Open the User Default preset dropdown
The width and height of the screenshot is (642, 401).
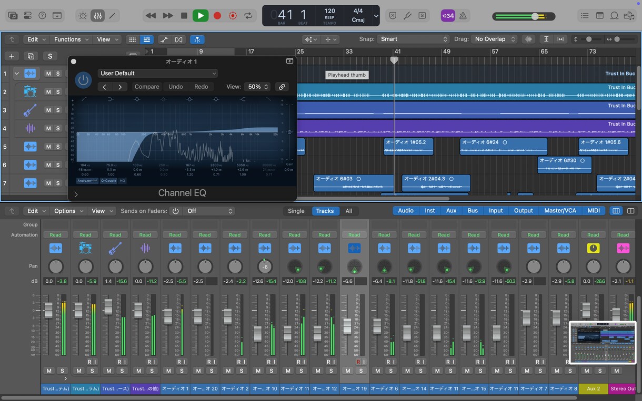tap(157, 74)
